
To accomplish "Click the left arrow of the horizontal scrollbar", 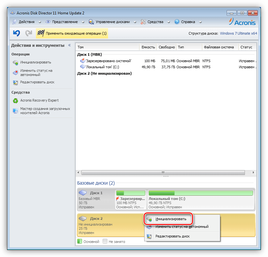I will pyautogui.click(x=78, y=172).
